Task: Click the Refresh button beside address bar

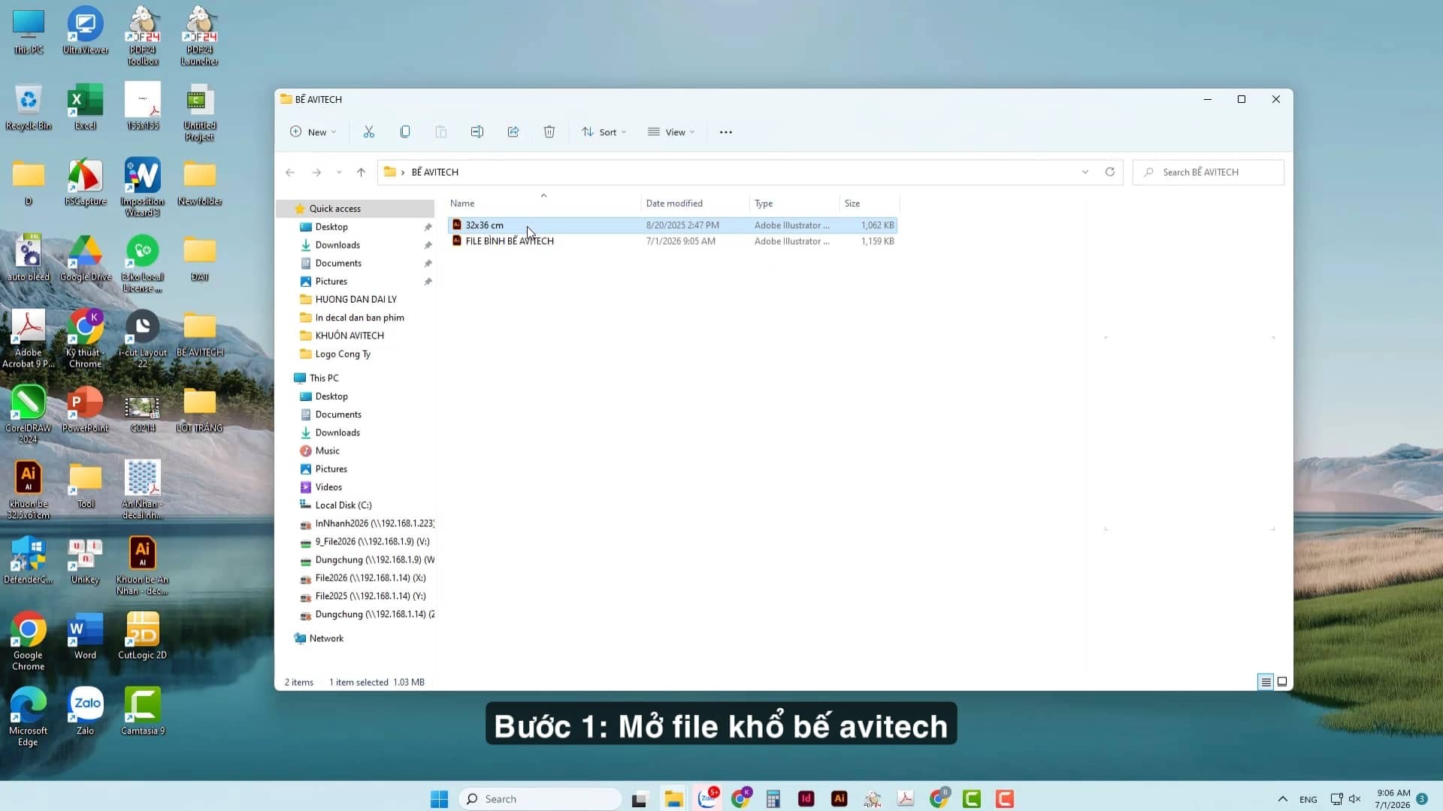Action: pos(1110,172)
